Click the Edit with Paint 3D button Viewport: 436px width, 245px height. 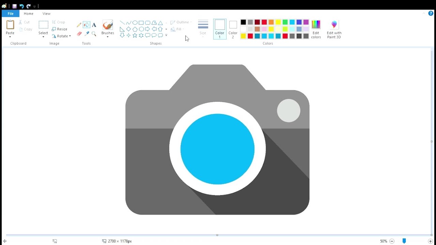[x=334, y=29]
